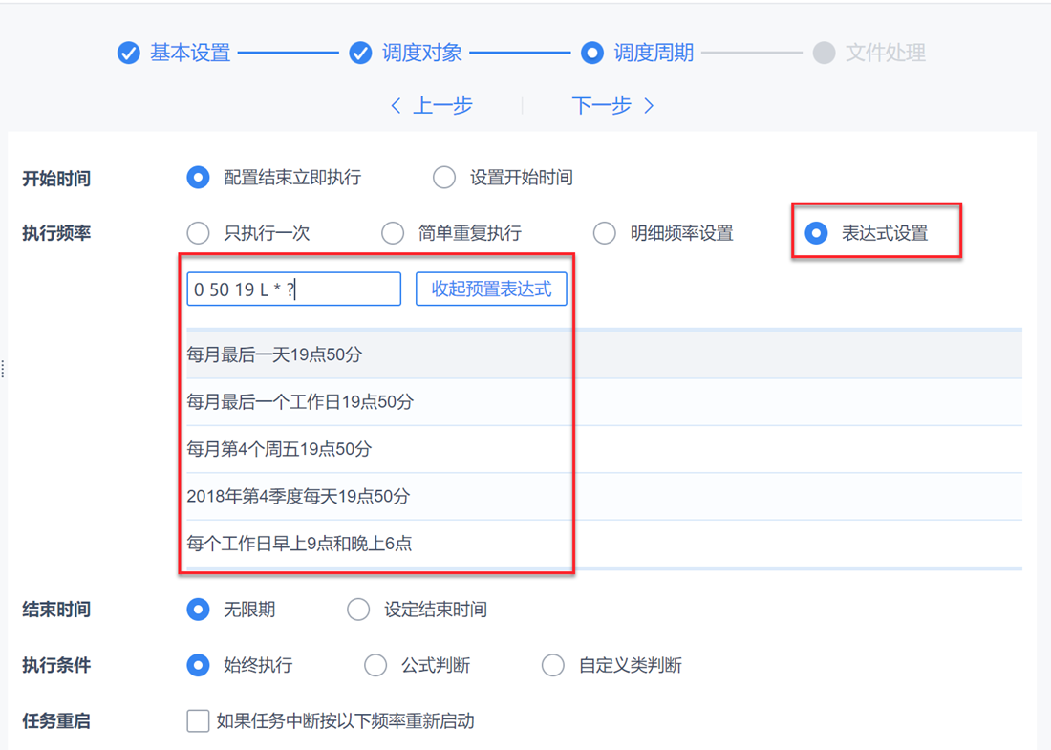Go back with 上一步 button
The height and width of the screenshot is (750, 1051).
pos(432,106)
